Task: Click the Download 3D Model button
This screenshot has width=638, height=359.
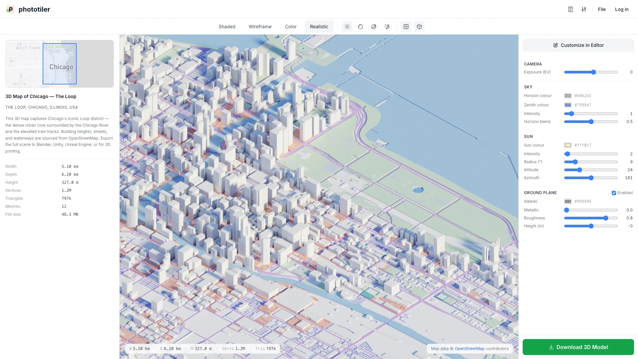Action: [x=578, y=347]
